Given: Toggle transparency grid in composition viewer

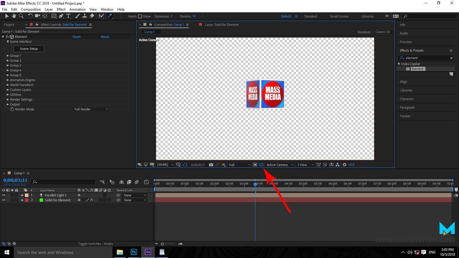Looking at the screenshot, I should click(x=262, y=165).
